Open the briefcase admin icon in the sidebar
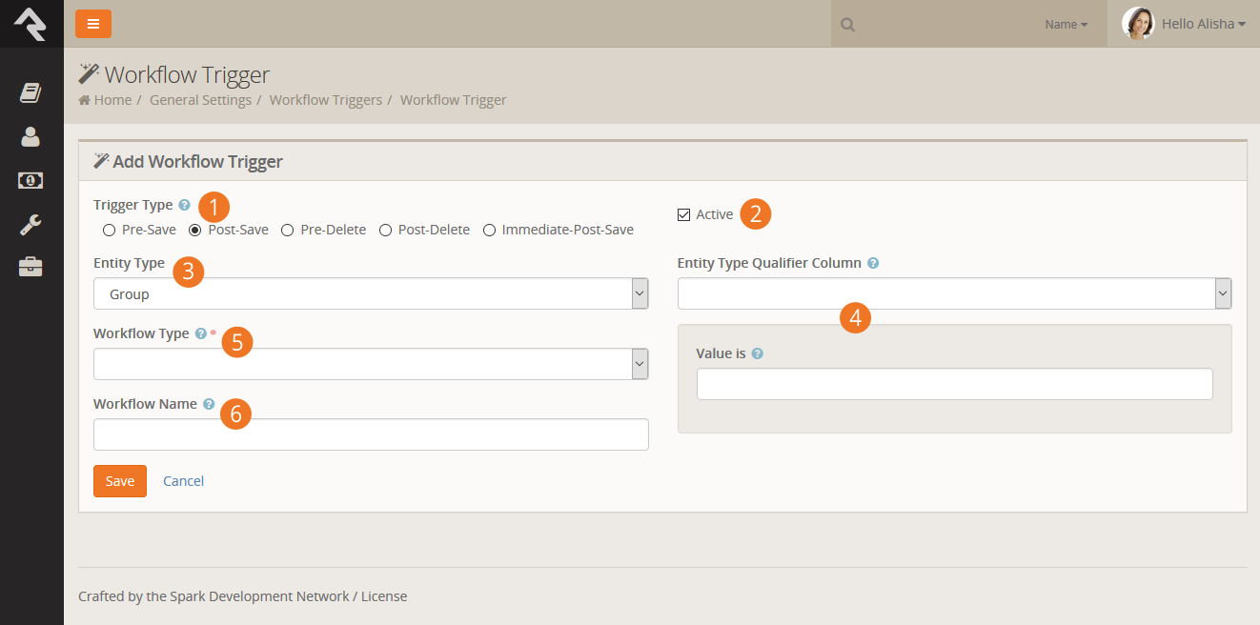This screenshot has width=1260, height=625. click(30, 268)
